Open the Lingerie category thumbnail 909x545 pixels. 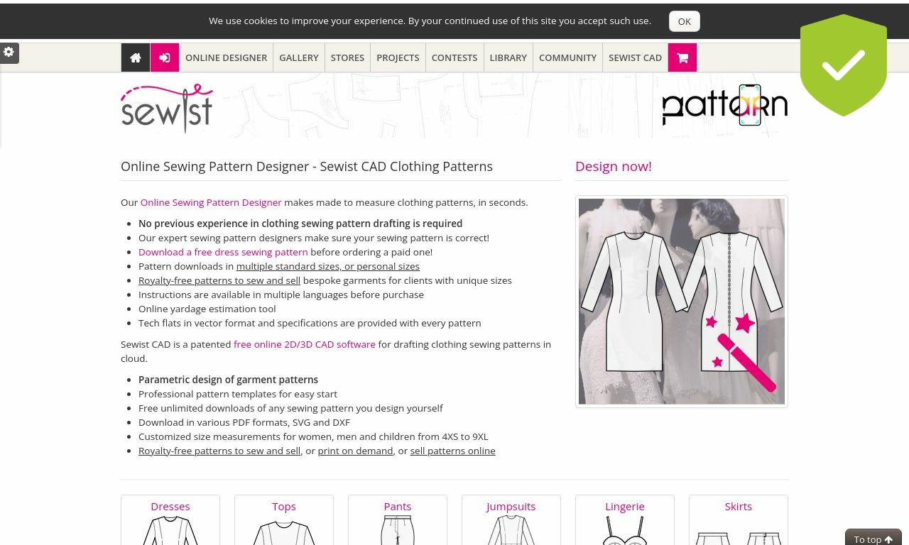pos(625,520)
